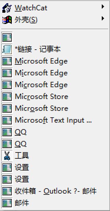
Task: Open the 外壳(S) menu item
Action: click(x=55, y=20)
